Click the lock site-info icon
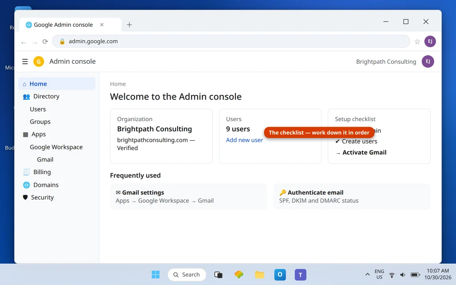This screenshot has height=285, width=456. 62,41
